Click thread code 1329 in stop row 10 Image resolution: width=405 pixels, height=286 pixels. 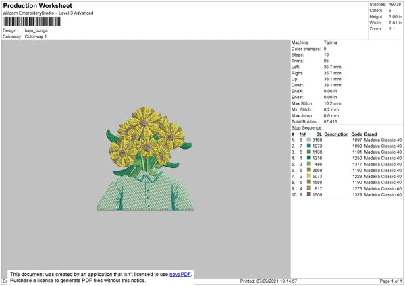click(357, 195)
